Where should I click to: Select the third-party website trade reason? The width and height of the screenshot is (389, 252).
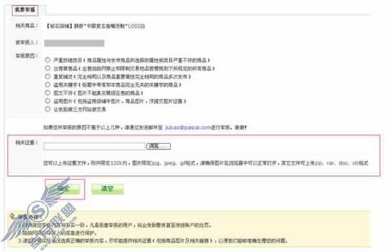[x=47, y=109]
